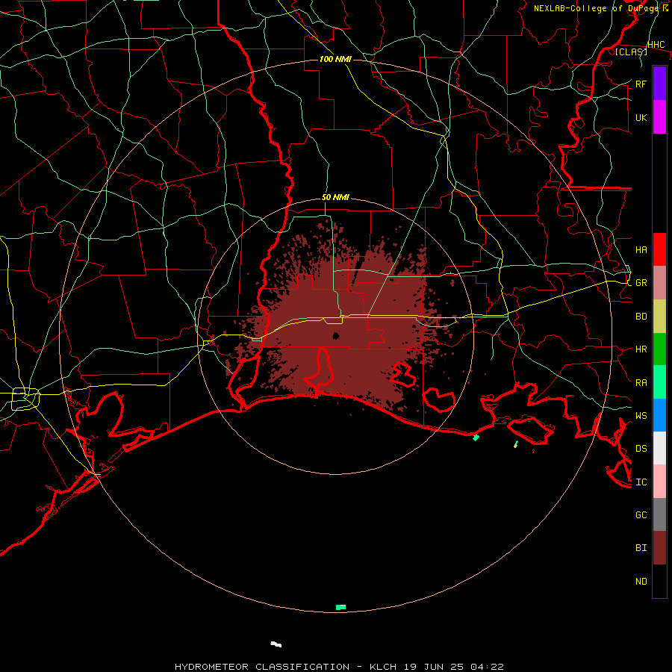Pick the RA light-green legend swatch
Image resolution: width=672 pixels, height=672 pixels.
pyautogui.click(x=659, y=382)
